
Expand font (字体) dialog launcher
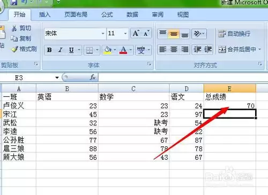point(149,64)
